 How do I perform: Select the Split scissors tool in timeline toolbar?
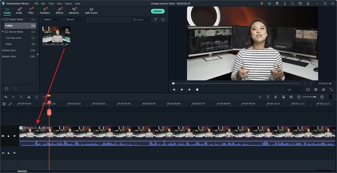29,97
